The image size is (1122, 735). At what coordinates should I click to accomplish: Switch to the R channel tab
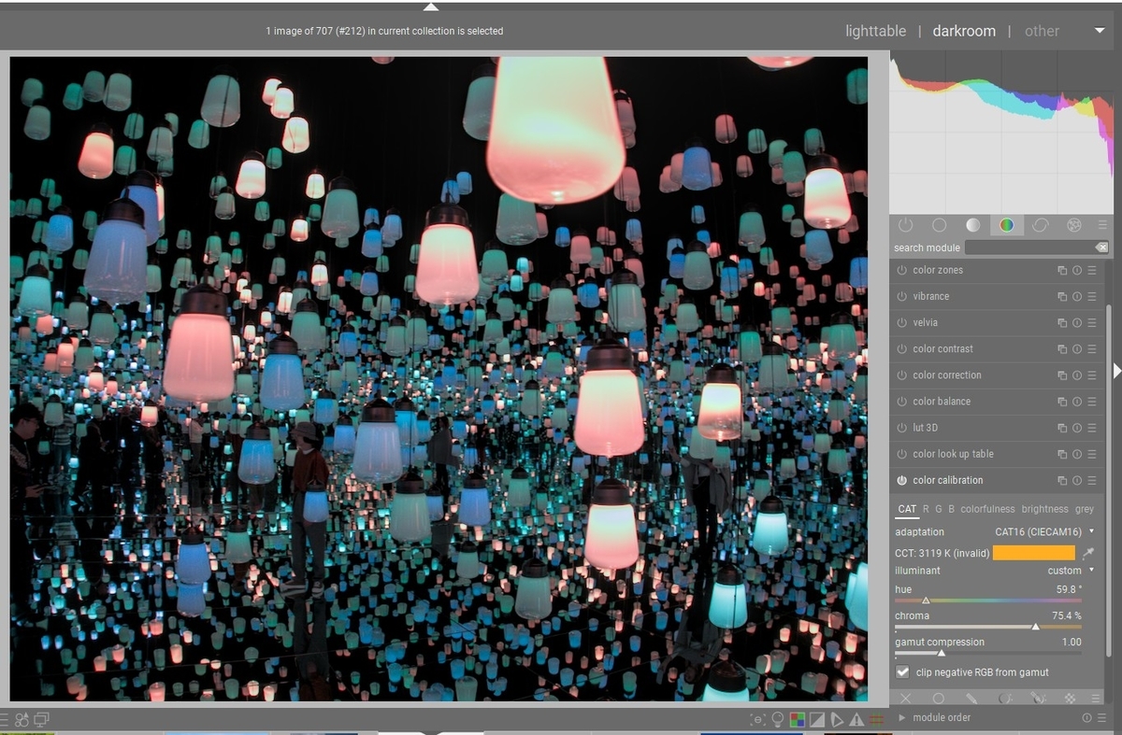(x=927, y=509)
